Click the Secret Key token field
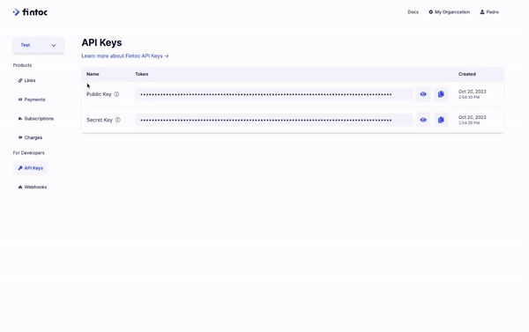This screenshot has height=332, width=529. pos(274,120)
